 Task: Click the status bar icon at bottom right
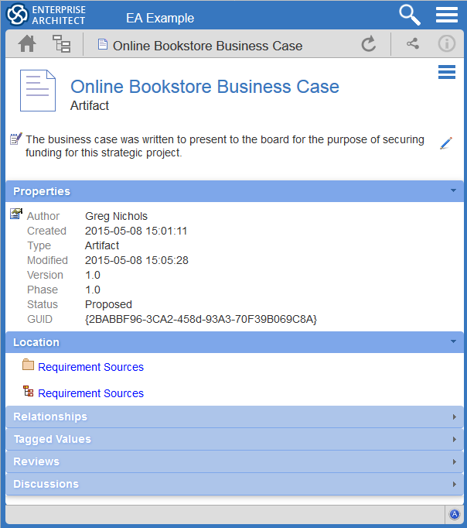455,515
